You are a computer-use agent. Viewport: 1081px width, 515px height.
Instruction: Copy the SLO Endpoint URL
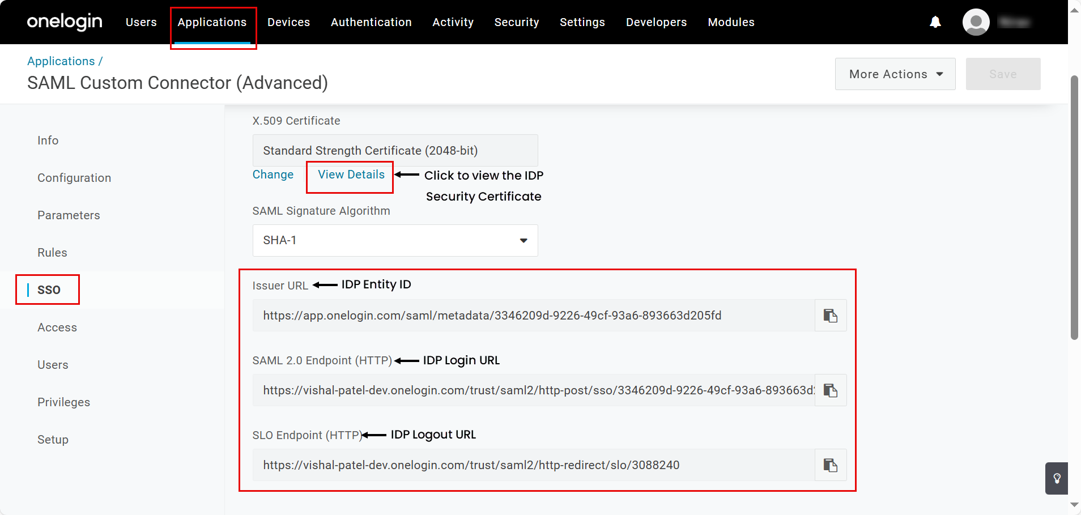click(831, 465)
